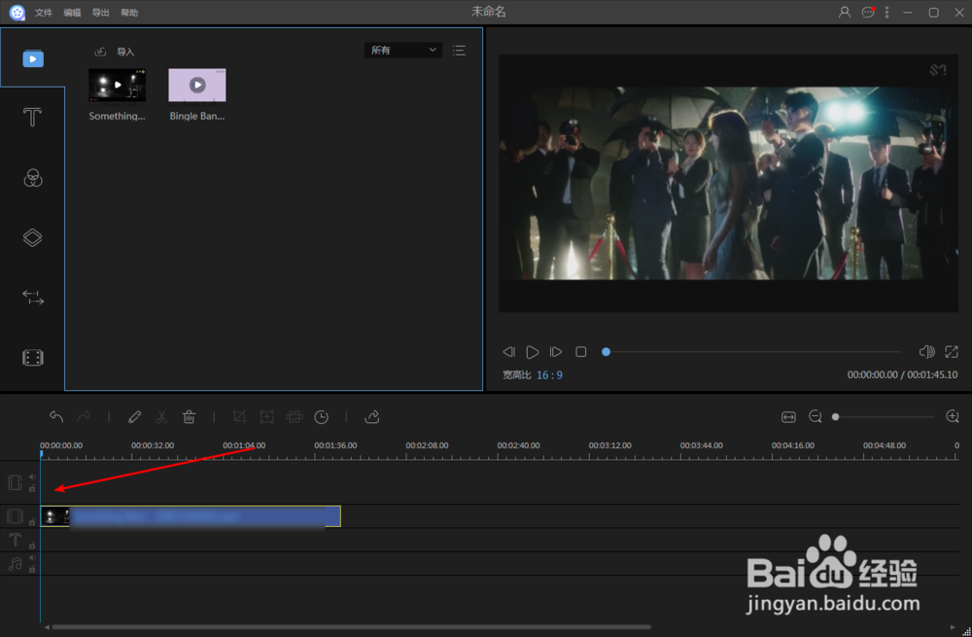The image size is (972, 637).
Task: Open the 所有 media filter dropdown
Action: tap(403, 50)
